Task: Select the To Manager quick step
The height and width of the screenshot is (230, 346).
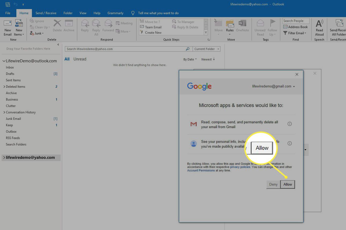Action: pos(183,22)
